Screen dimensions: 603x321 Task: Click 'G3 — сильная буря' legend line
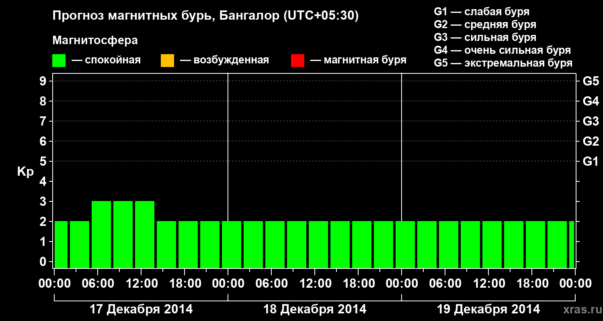coord(485,37)
